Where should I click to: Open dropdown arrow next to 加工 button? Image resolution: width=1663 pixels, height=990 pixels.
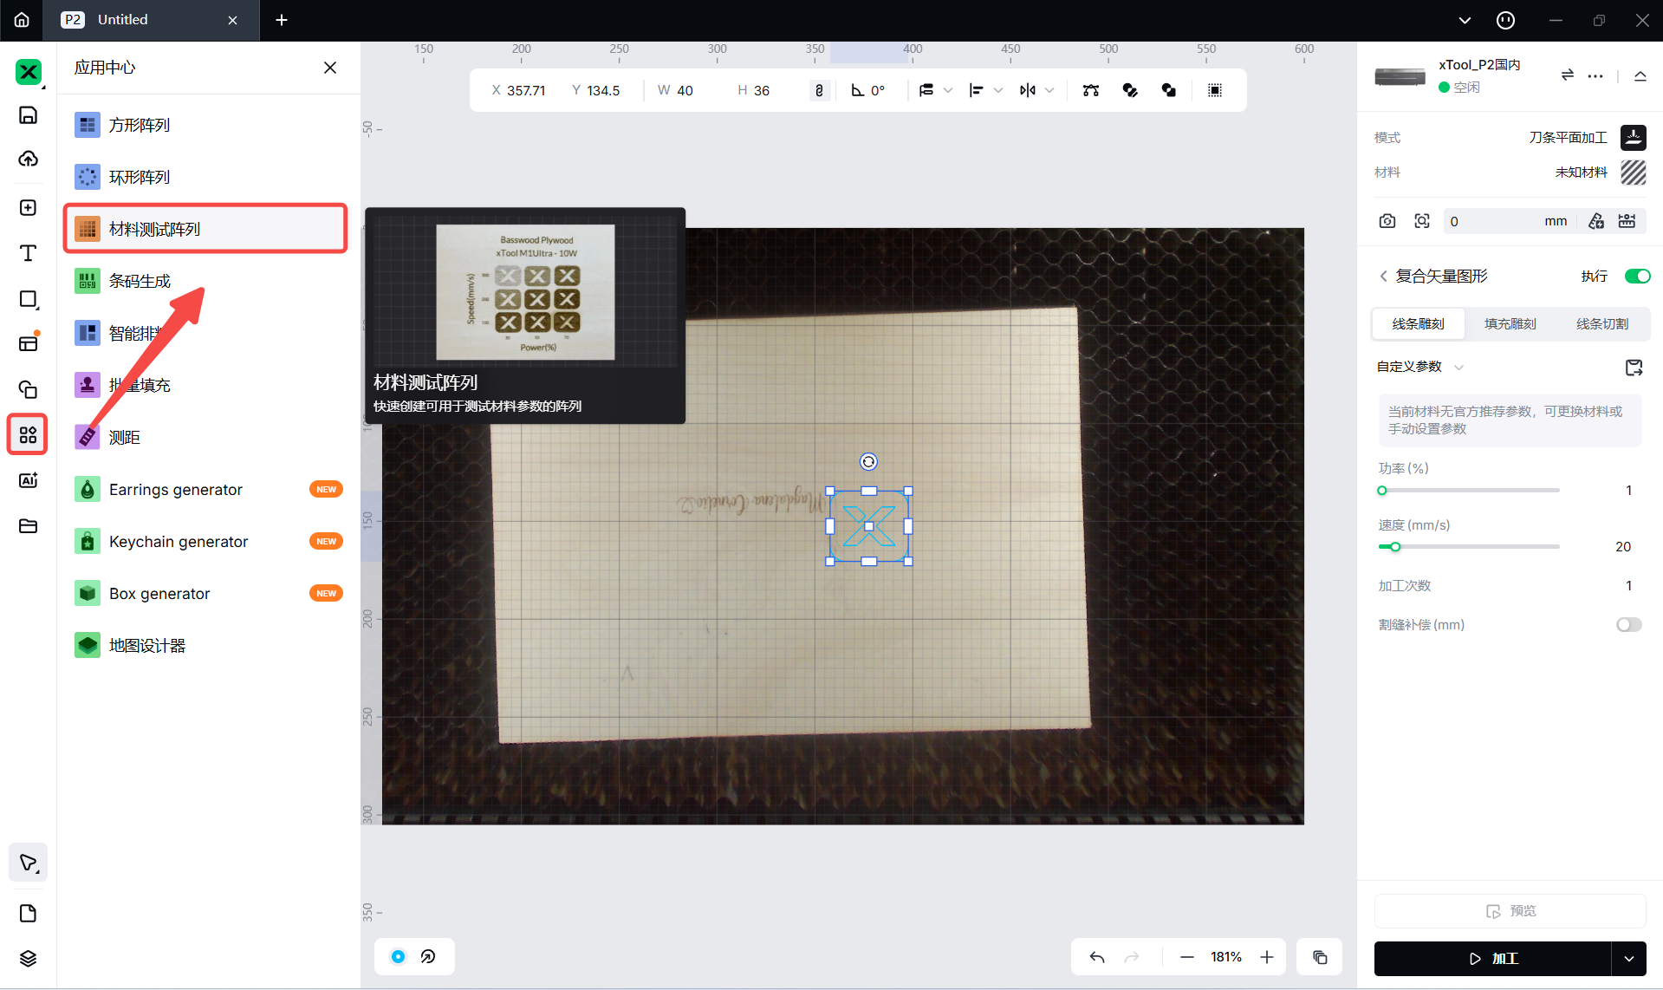[x=1629, y=959]
